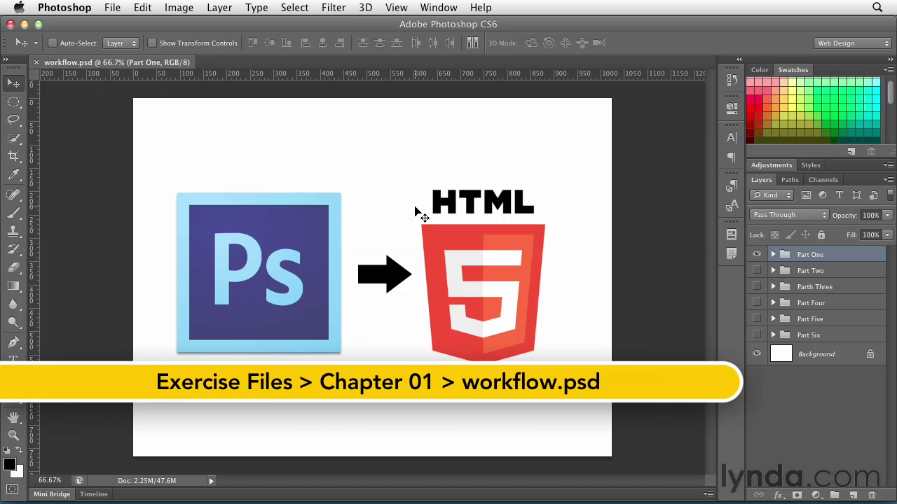The image size is (897, 504).
Task: Hide the Background layer
Action: click(x=757, y=353)
